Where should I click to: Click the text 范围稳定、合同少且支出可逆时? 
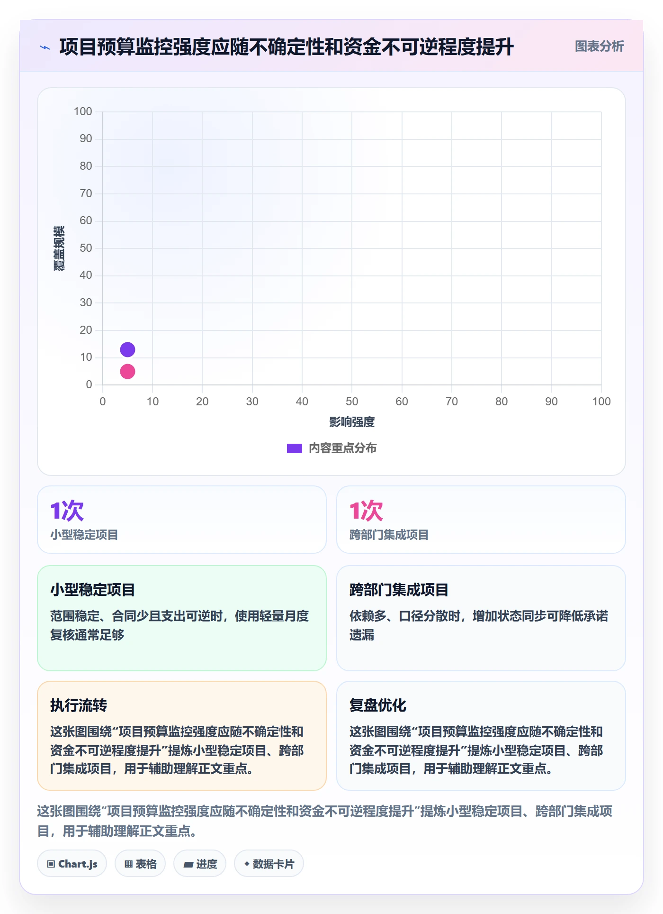[136, 616]
